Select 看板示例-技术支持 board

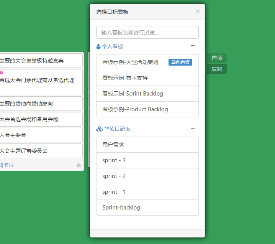click(x=125, y=78)
